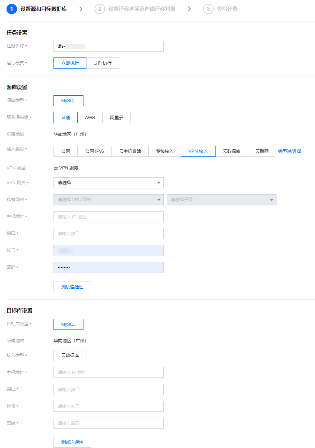The height and width of the screenshot is (448, 315).
Task: Focus target 端口 input field
Action: (109, 390)
